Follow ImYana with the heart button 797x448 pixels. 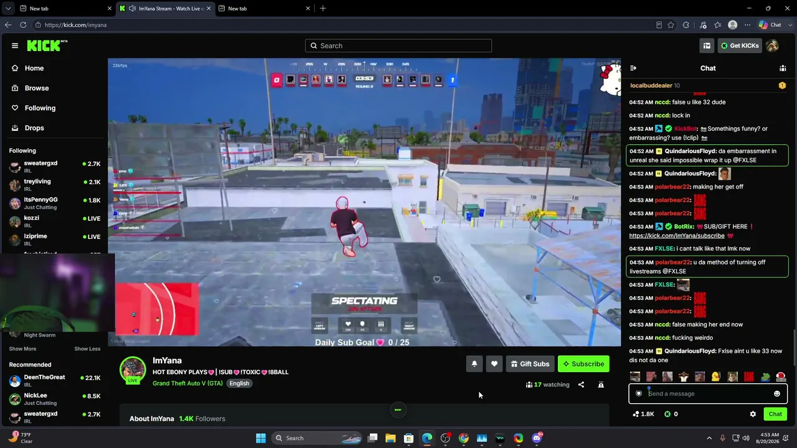point(494,364)
